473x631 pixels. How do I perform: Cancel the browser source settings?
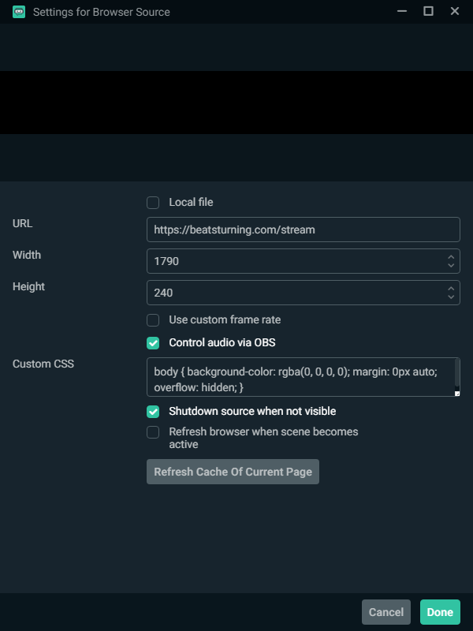pyautogui.click(x=386, y=612)
